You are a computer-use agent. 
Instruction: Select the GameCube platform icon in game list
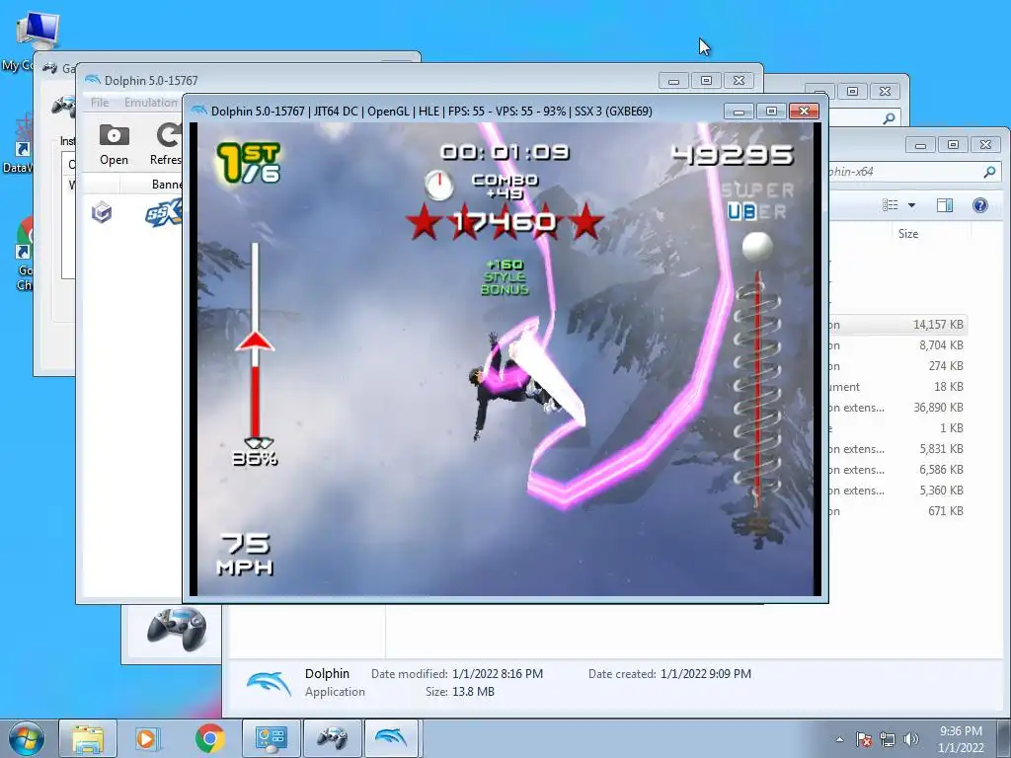[x=102, y=212]
